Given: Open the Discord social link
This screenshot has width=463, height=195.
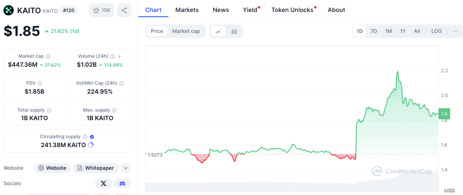Looking at the screenshot, I should (122, 183).
